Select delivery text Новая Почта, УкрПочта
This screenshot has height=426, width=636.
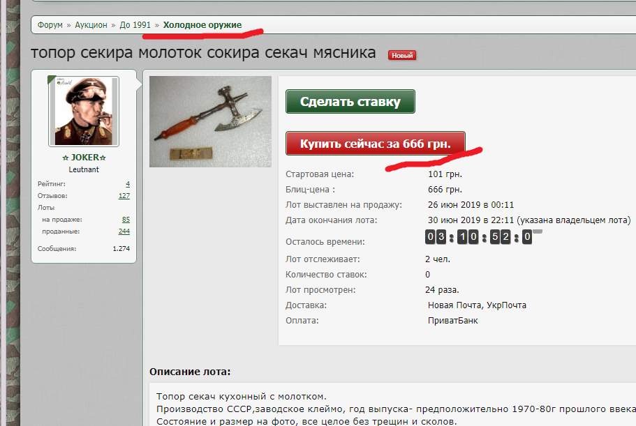click(x=477, y=305)
